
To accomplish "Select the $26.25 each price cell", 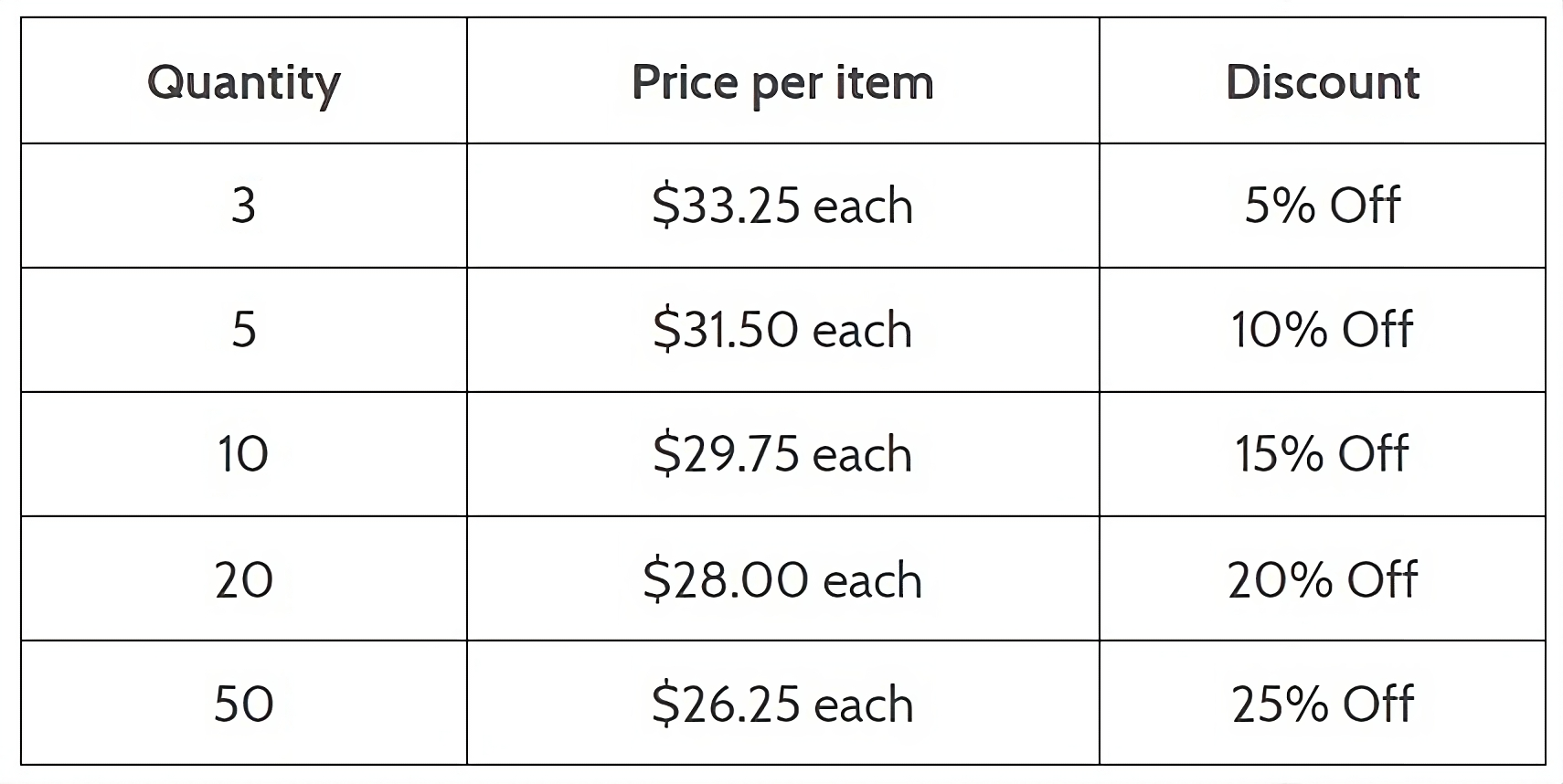I will click(782, 704).
